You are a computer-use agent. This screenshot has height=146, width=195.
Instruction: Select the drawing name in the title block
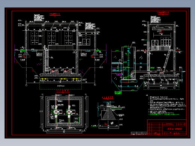pyautogui.click(x=174, y=129)
